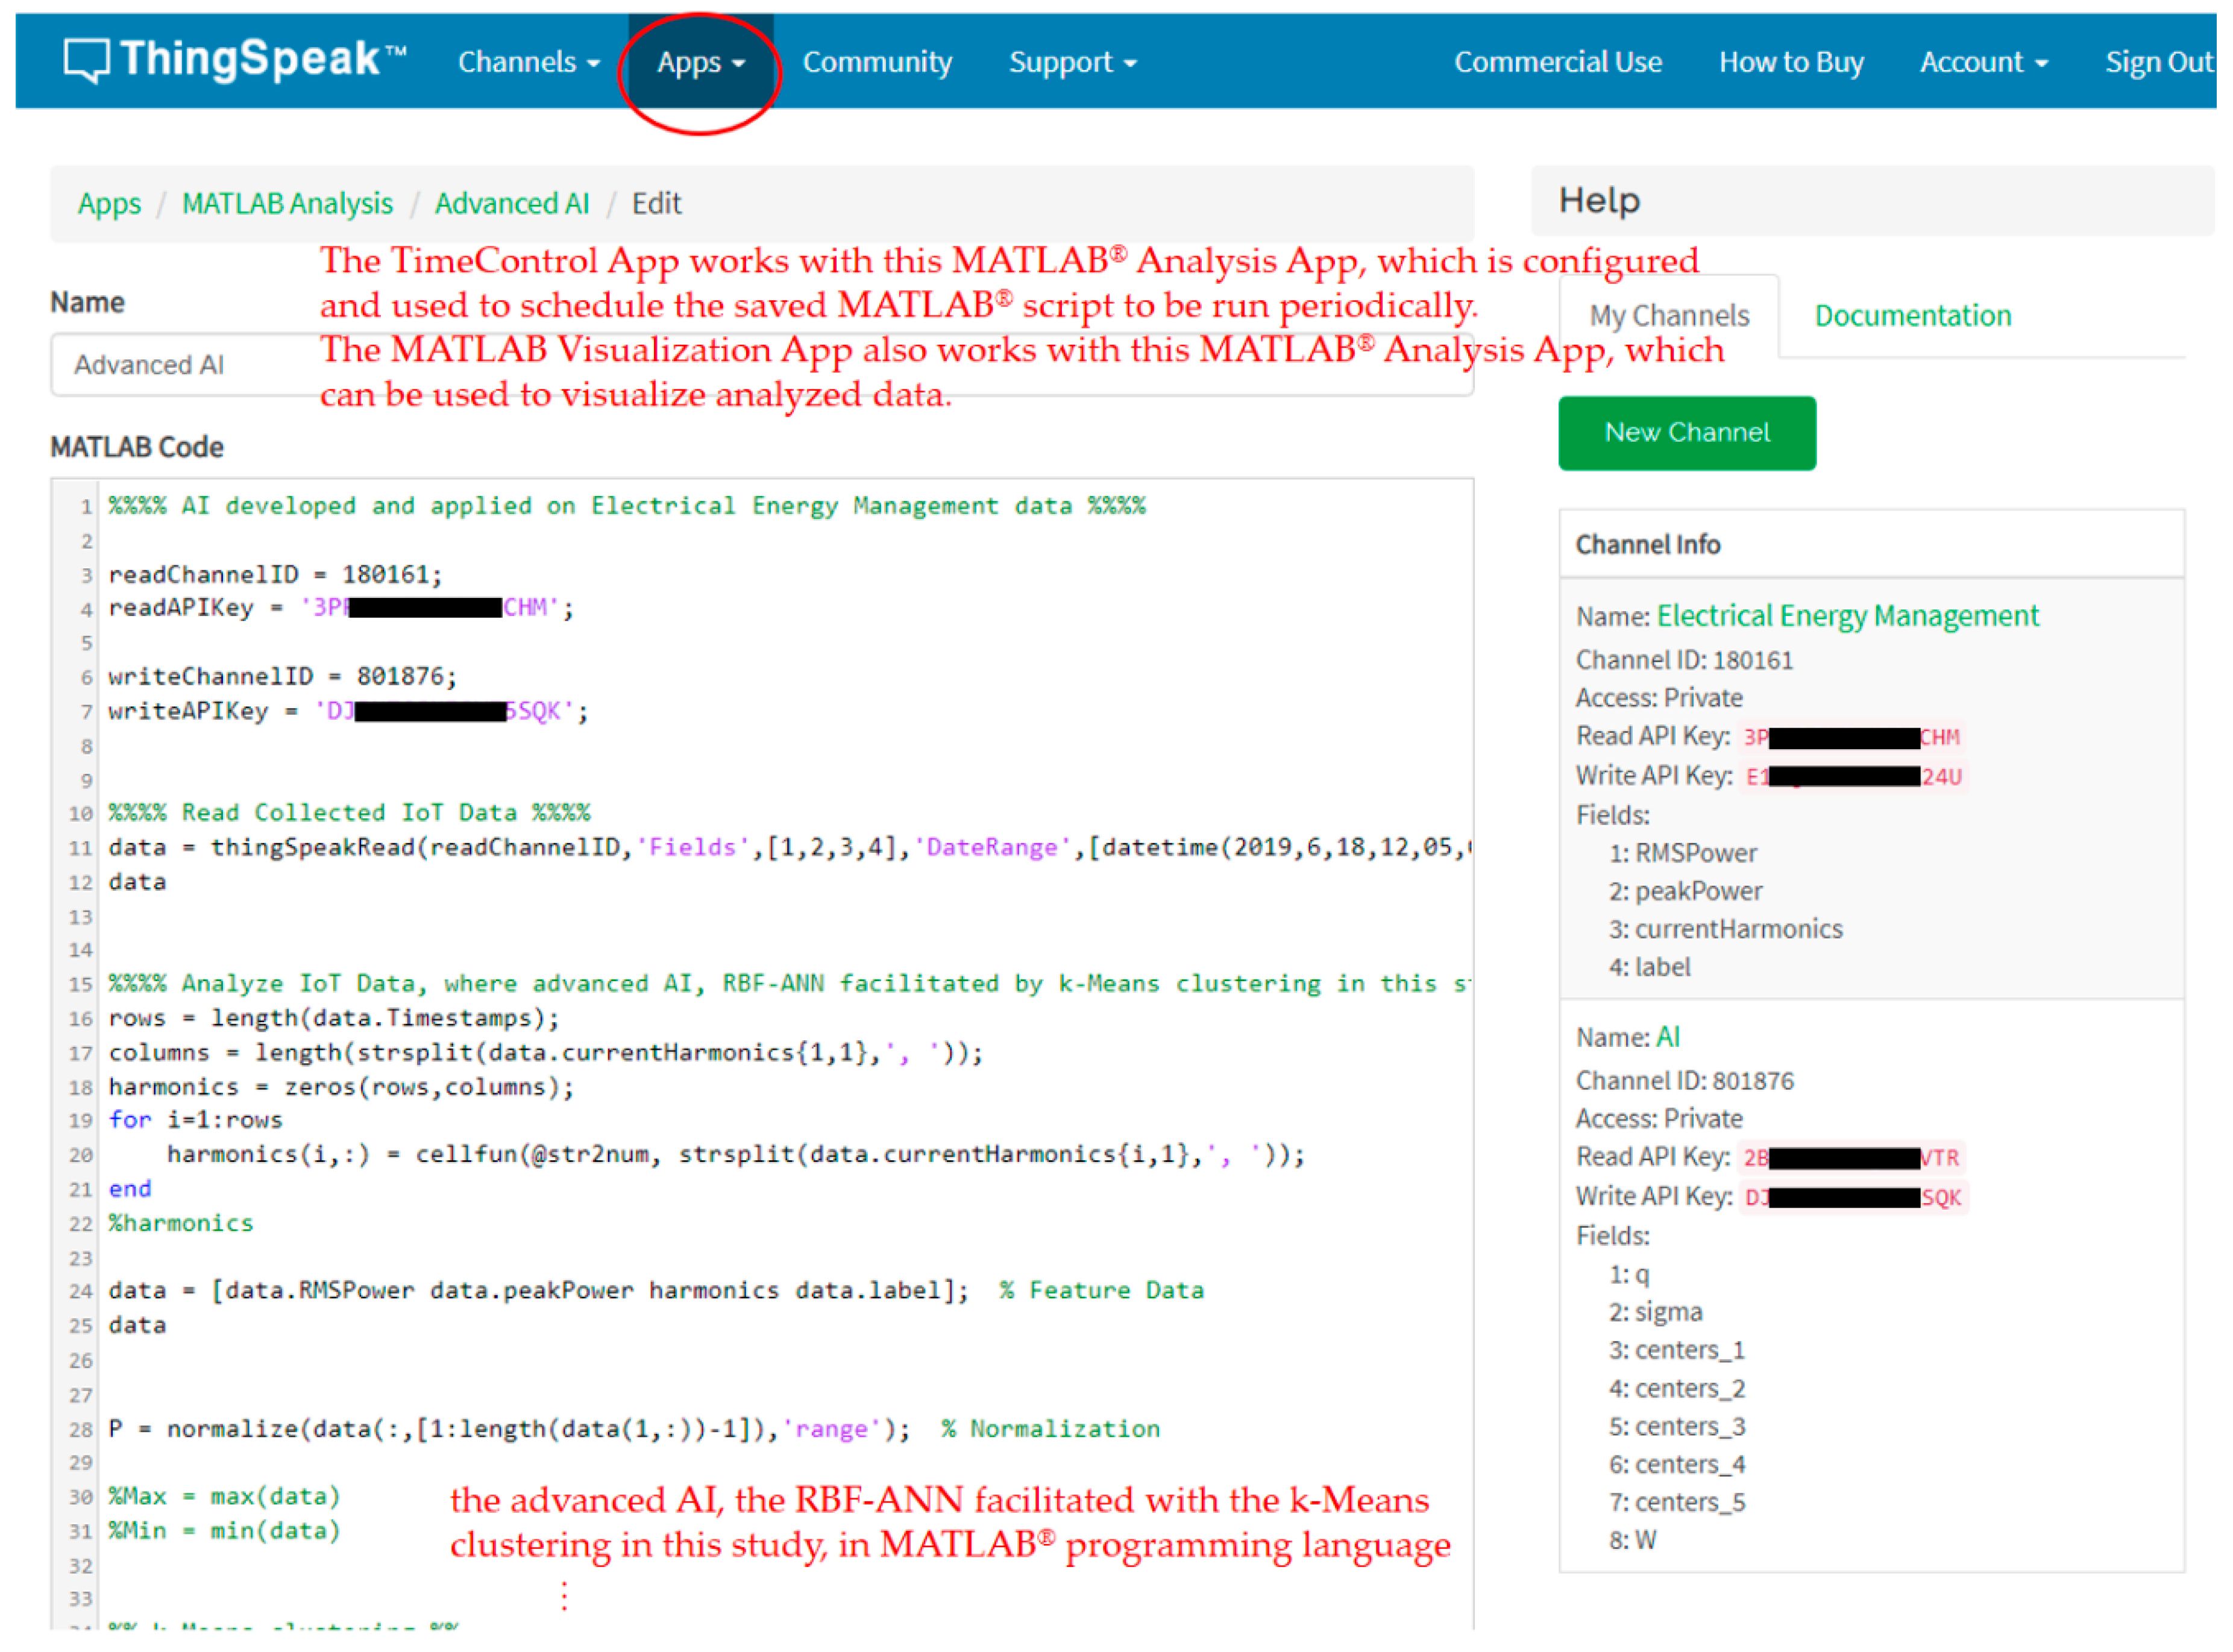This screenshot has width=2233, height=1652.
Task: Click line 1 comment in editor
Action: (627, 507)
